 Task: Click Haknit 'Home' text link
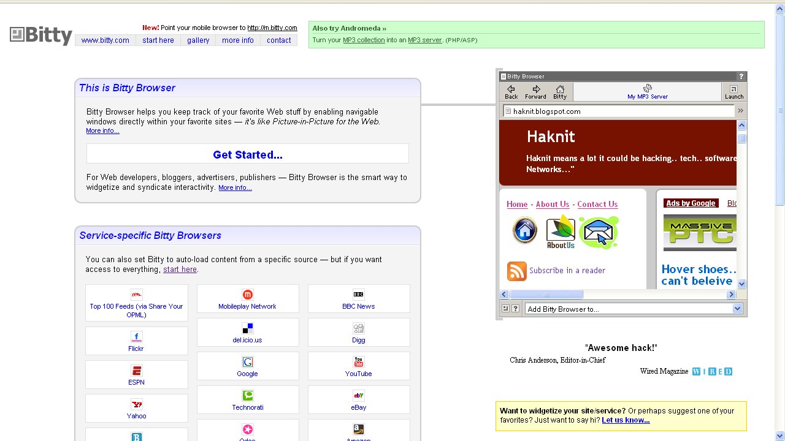pos(517,205)
